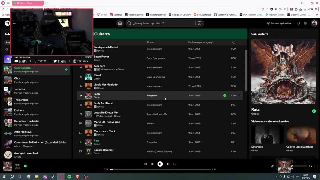Open the Temazos playlist in library

tap(36, 91)
